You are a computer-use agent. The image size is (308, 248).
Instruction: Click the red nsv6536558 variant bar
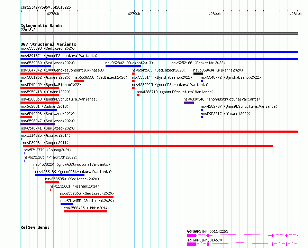pos(79,81)
